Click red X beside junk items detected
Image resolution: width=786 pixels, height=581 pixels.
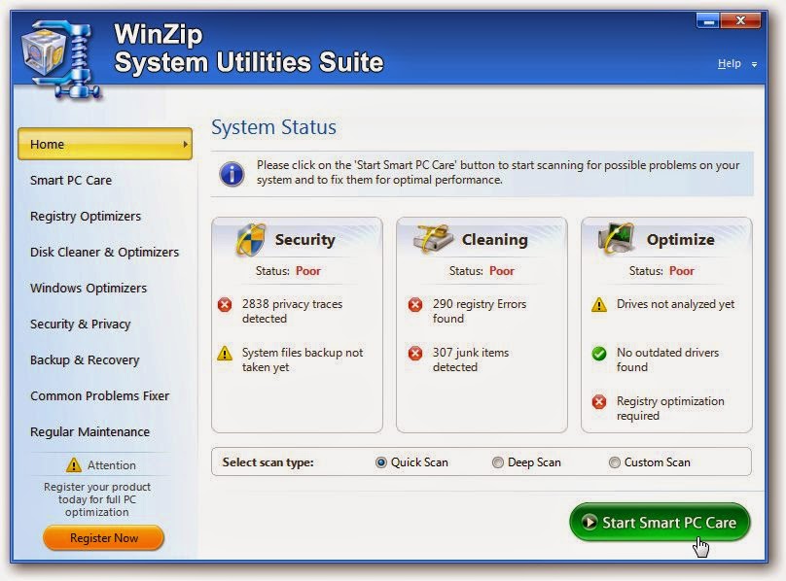click(415, 353)
